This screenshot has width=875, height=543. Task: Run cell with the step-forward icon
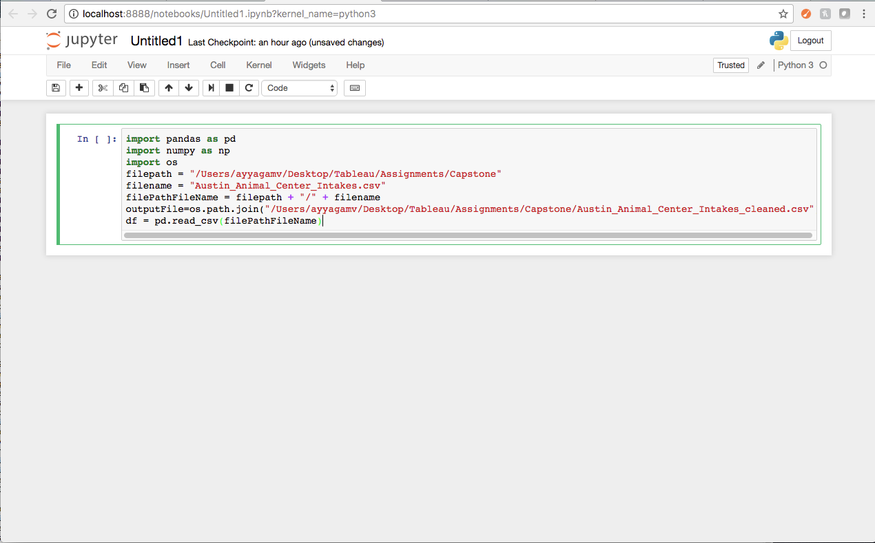coord(212,88)
